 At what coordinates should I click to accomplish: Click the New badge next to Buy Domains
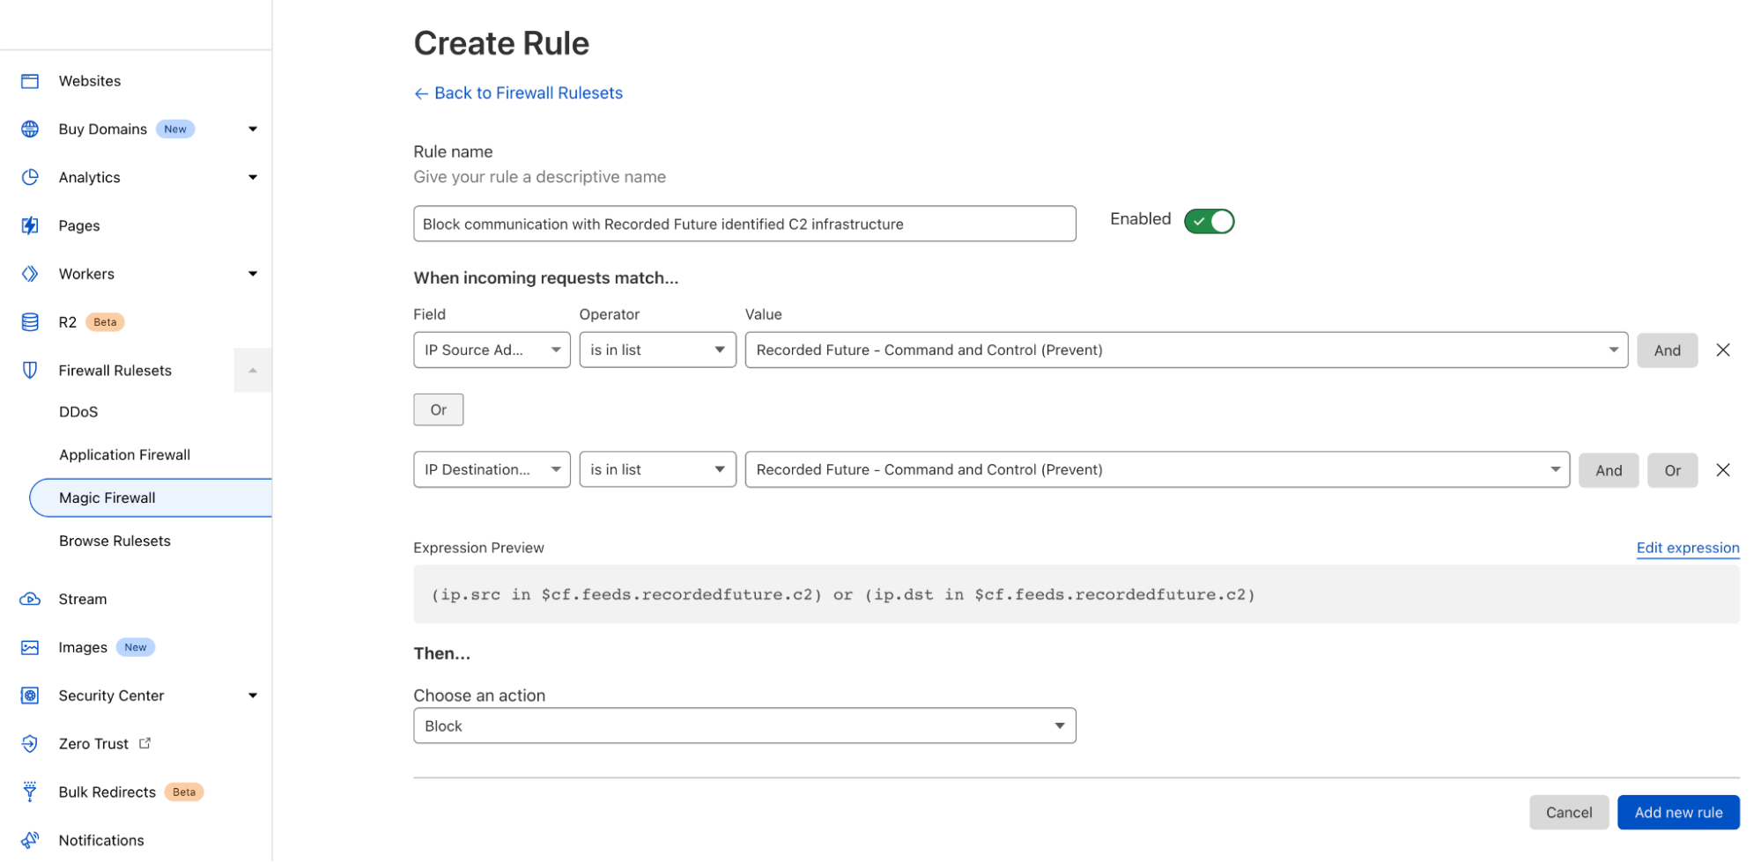[x=175, y=129]
